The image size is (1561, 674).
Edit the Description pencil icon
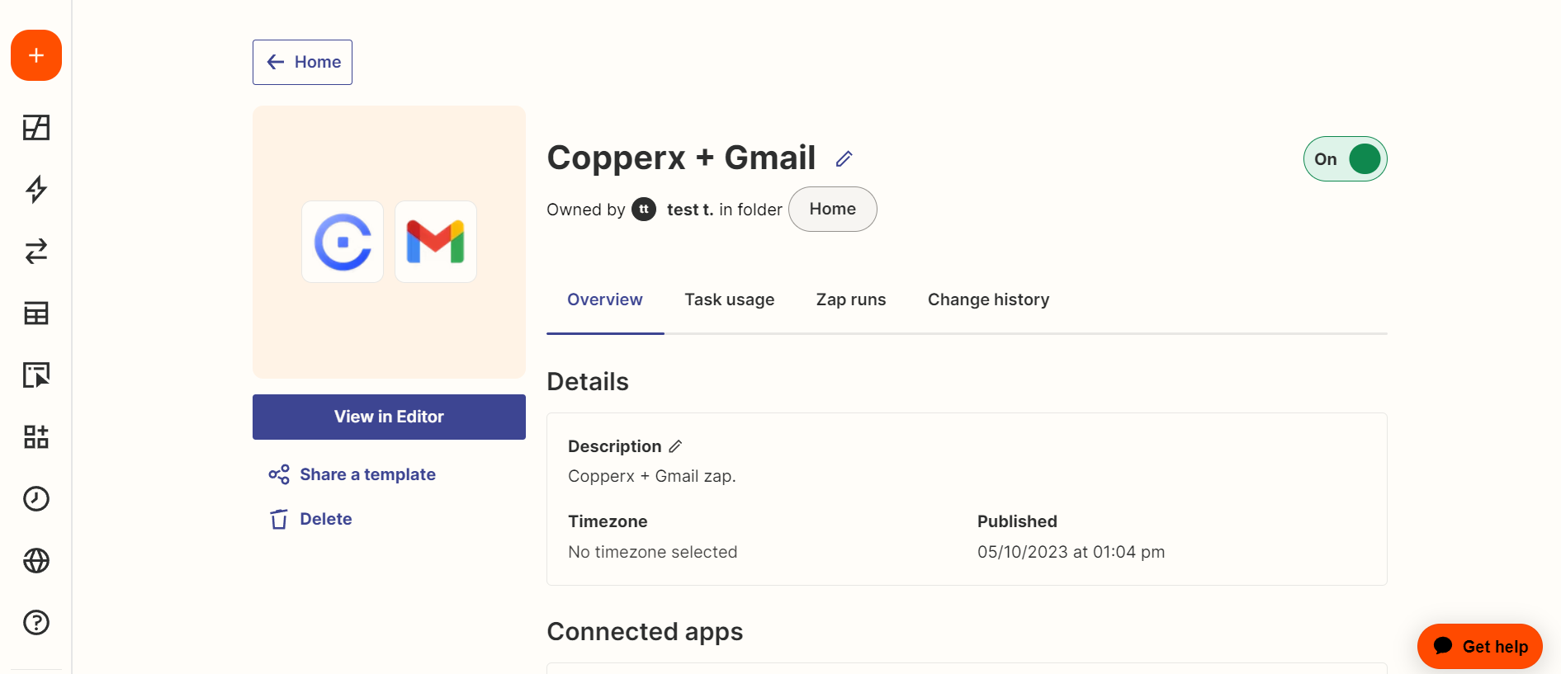675,446
